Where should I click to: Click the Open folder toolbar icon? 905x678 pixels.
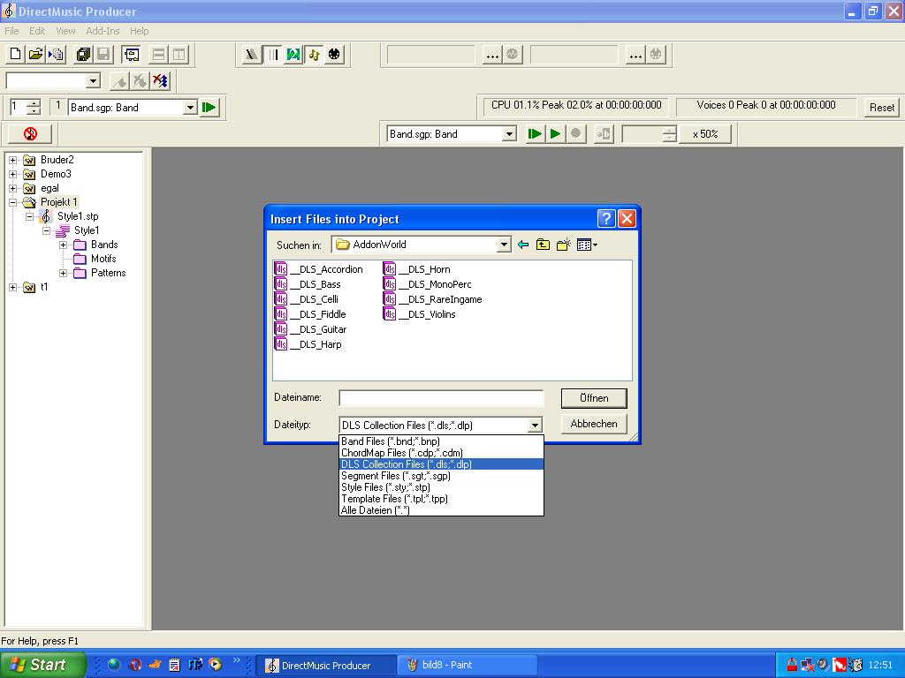pyautogui.click(x=35, y=55)
